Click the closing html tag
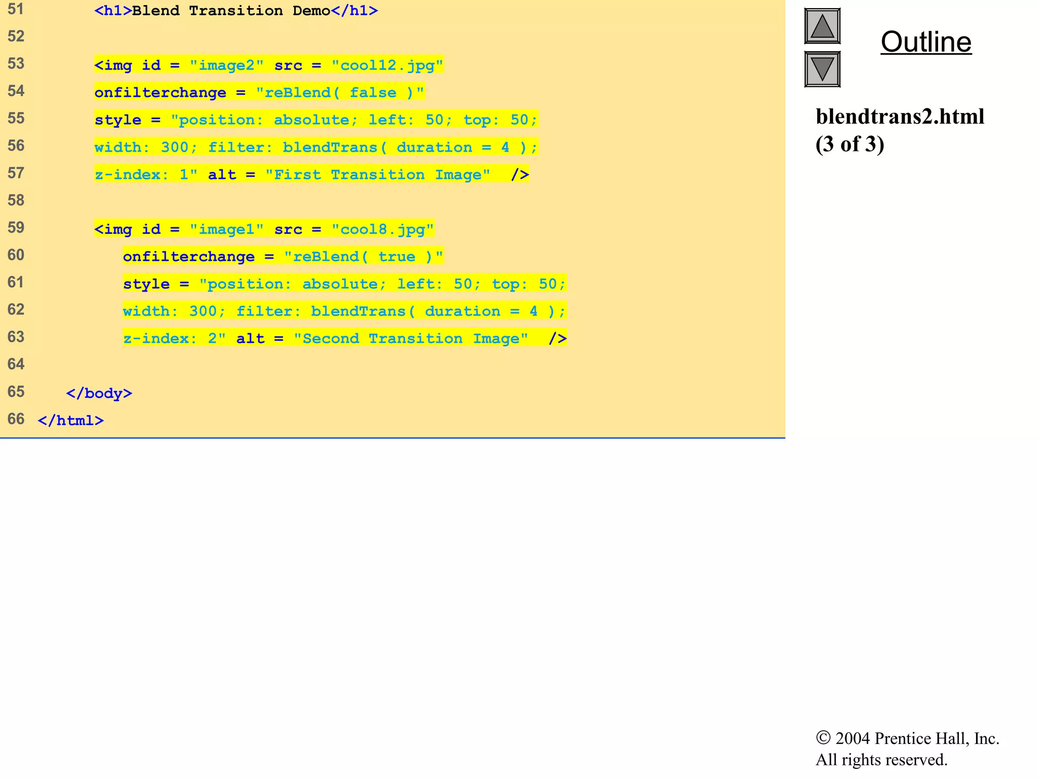 click(x=71, y=420)
